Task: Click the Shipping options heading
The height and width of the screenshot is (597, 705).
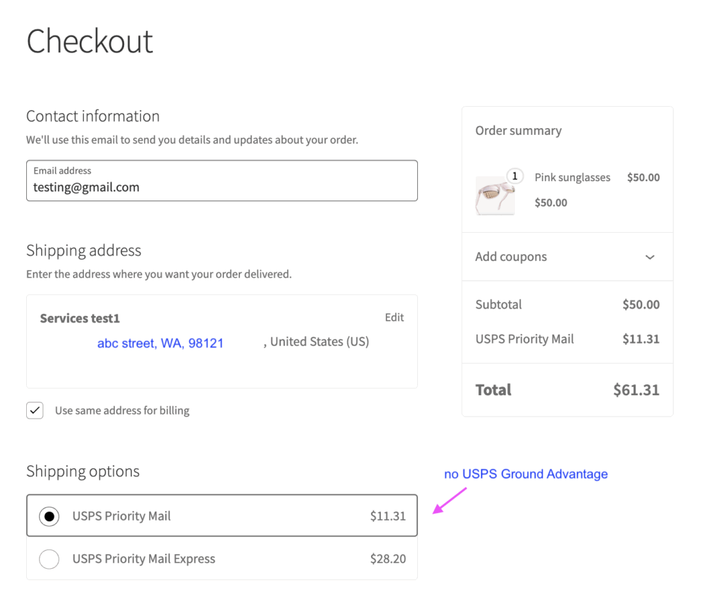Action: [83, 472]
